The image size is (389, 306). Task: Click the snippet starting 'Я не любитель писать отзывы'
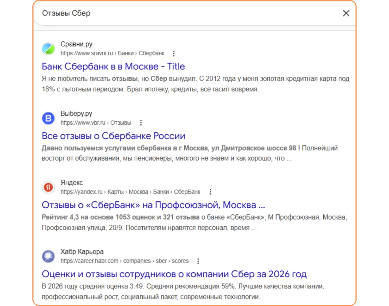pos(196,84)
